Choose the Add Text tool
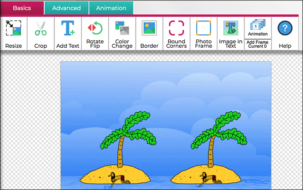Image resolution: width=303 pixels, height=190 pixels. [x=68, y=29]
